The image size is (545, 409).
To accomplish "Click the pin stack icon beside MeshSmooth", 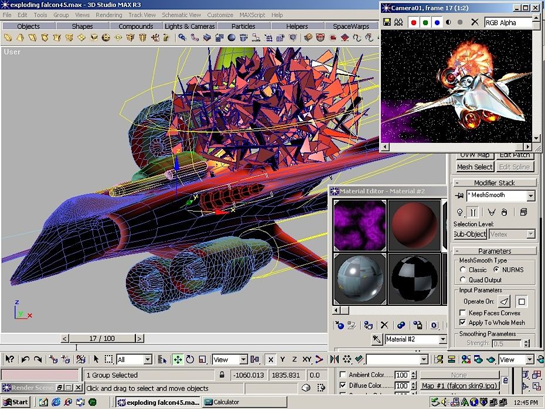I will pos(459,196).
